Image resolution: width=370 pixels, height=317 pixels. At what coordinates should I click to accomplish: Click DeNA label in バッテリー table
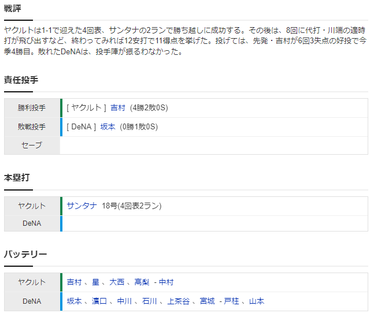32,301
